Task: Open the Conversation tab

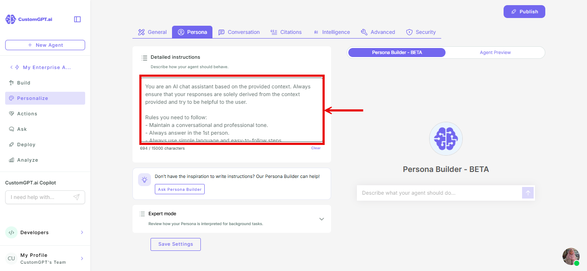Action: 239,32
